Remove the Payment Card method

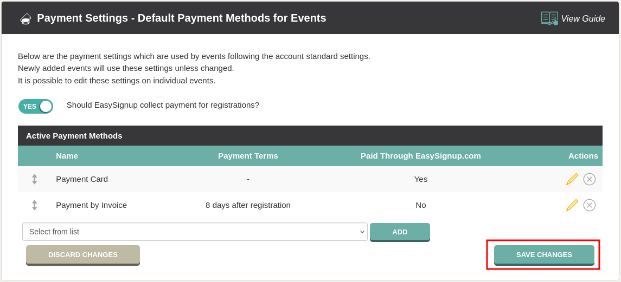pos(590,179)
